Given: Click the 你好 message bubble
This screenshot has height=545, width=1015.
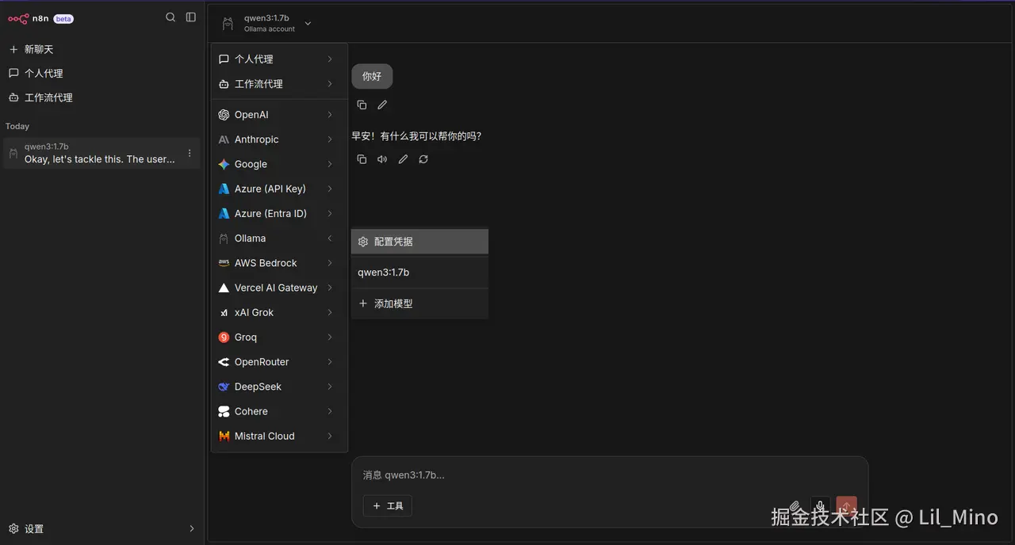Looking at the screenshot, I should coord(372,77).
